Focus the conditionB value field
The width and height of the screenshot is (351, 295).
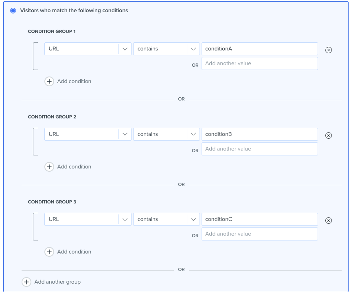tap(260, 134)
